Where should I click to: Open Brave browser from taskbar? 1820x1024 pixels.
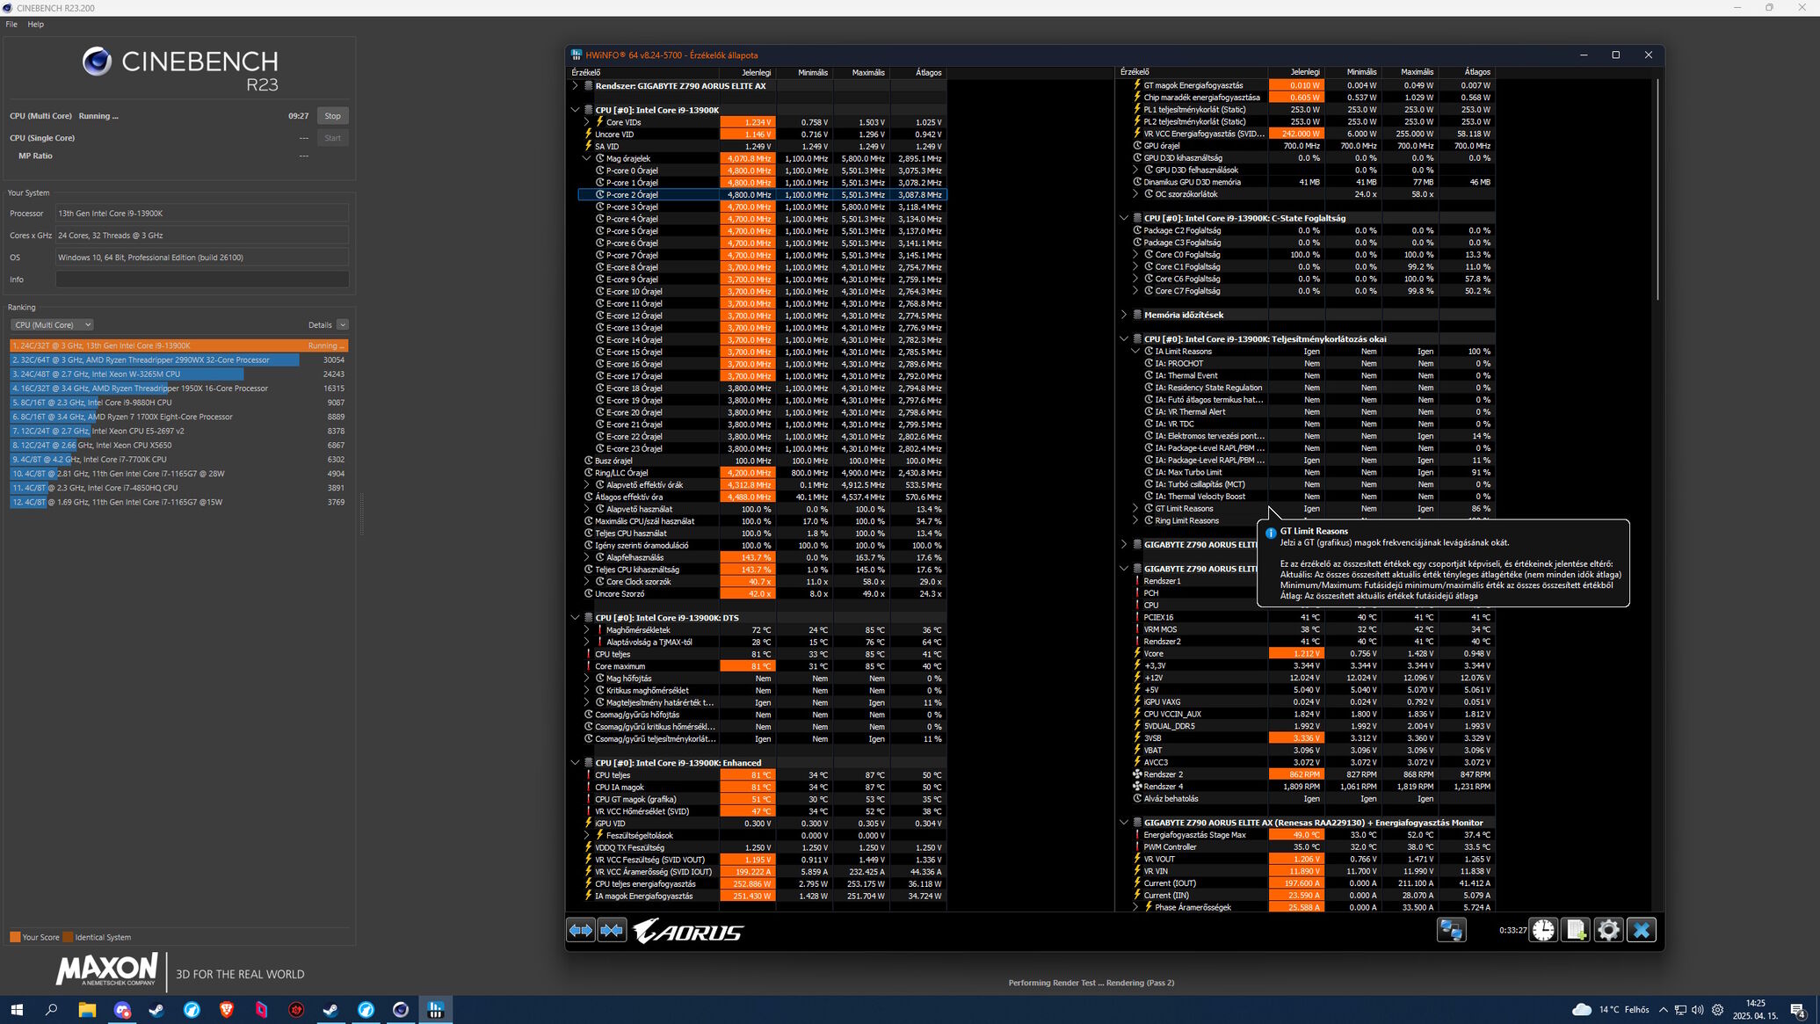(x=226, y=1010)
